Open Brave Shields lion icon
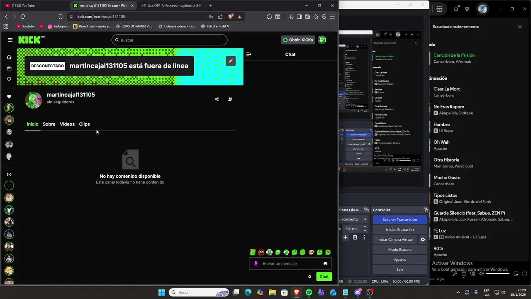Screen dimensions: 531x299 [231, 17]
